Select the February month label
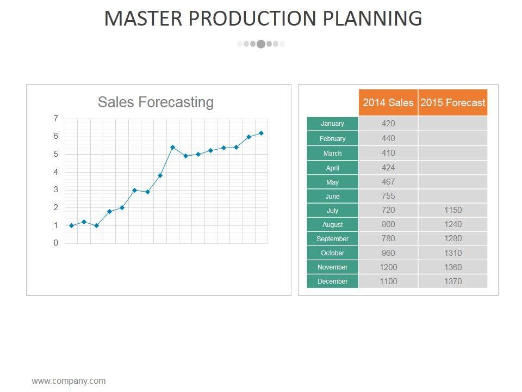Screen dimensions: 522x392 333,139
